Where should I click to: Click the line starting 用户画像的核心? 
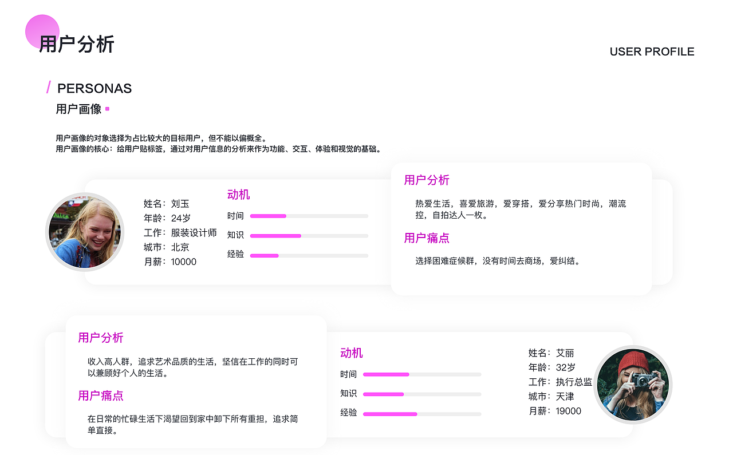(x=219, y=149)
